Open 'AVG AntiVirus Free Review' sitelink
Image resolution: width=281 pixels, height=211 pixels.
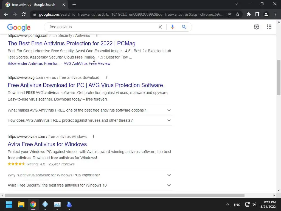87,63
